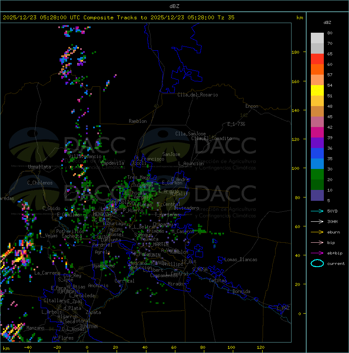Click the Ramblon label north of center
Viewport: 349px width, 353px height.
(x=138, y=121)
